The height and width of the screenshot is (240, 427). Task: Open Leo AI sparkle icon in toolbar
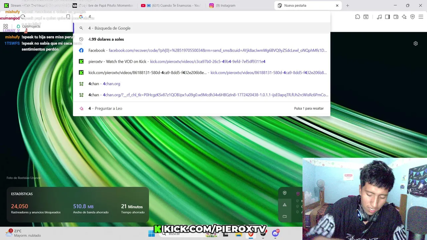404,17
